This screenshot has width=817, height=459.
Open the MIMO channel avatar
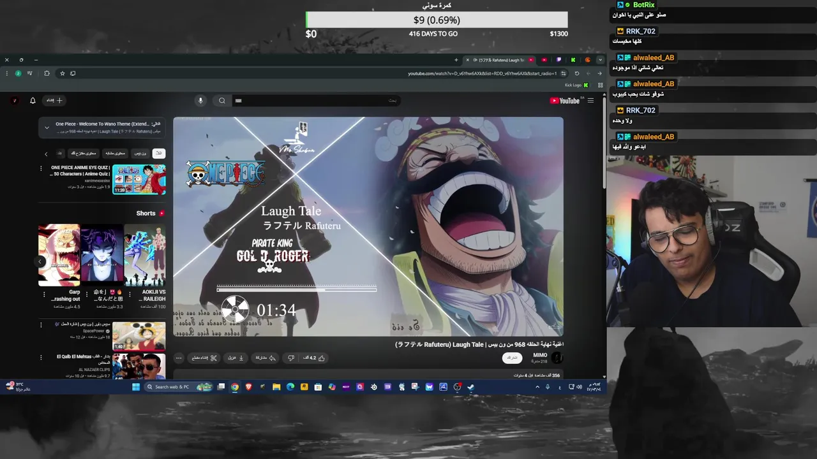[x=557, y=358]
